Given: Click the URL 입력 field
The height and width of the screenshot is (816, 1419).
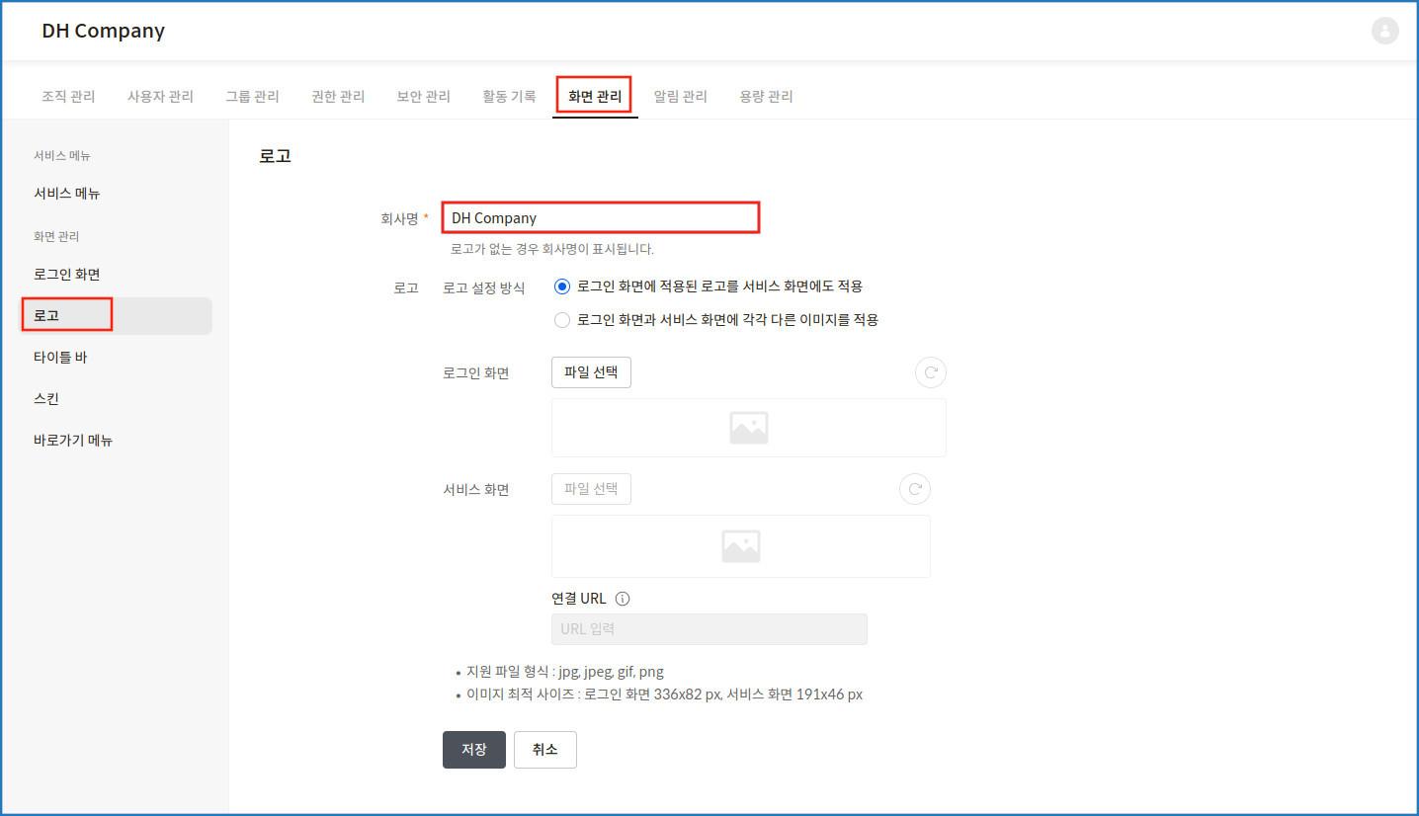Looking at the screenshot, I should [x=709, y=629].
